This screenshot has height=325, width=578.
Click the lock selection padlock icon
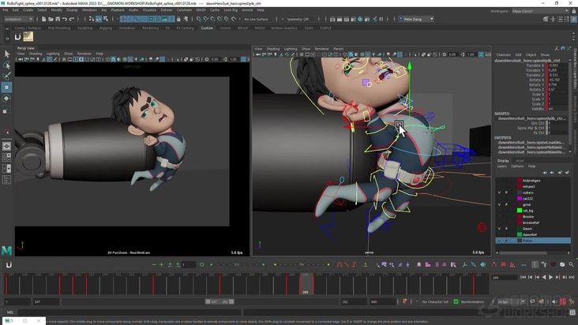click(x=178, y=19)
